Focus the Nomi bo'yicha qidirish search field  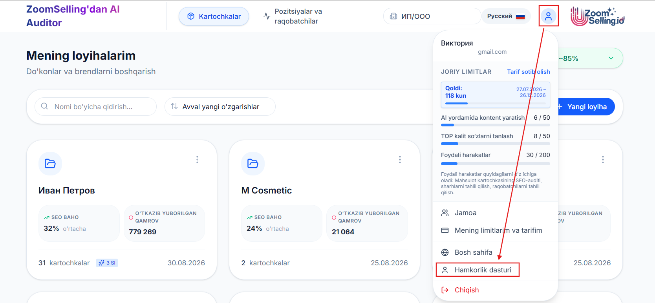[x=96, y=107]
